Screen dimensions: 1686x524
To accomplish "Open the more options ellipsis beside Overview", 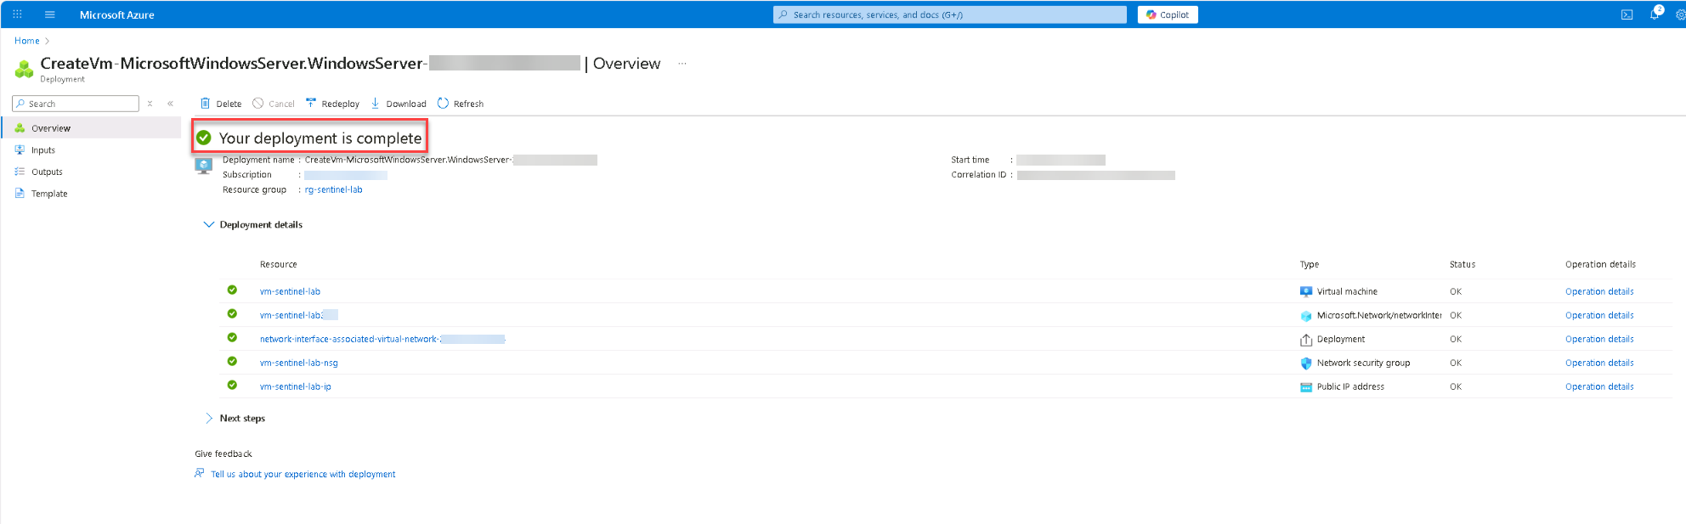I will pyautogui.click(x=682, y=64).
